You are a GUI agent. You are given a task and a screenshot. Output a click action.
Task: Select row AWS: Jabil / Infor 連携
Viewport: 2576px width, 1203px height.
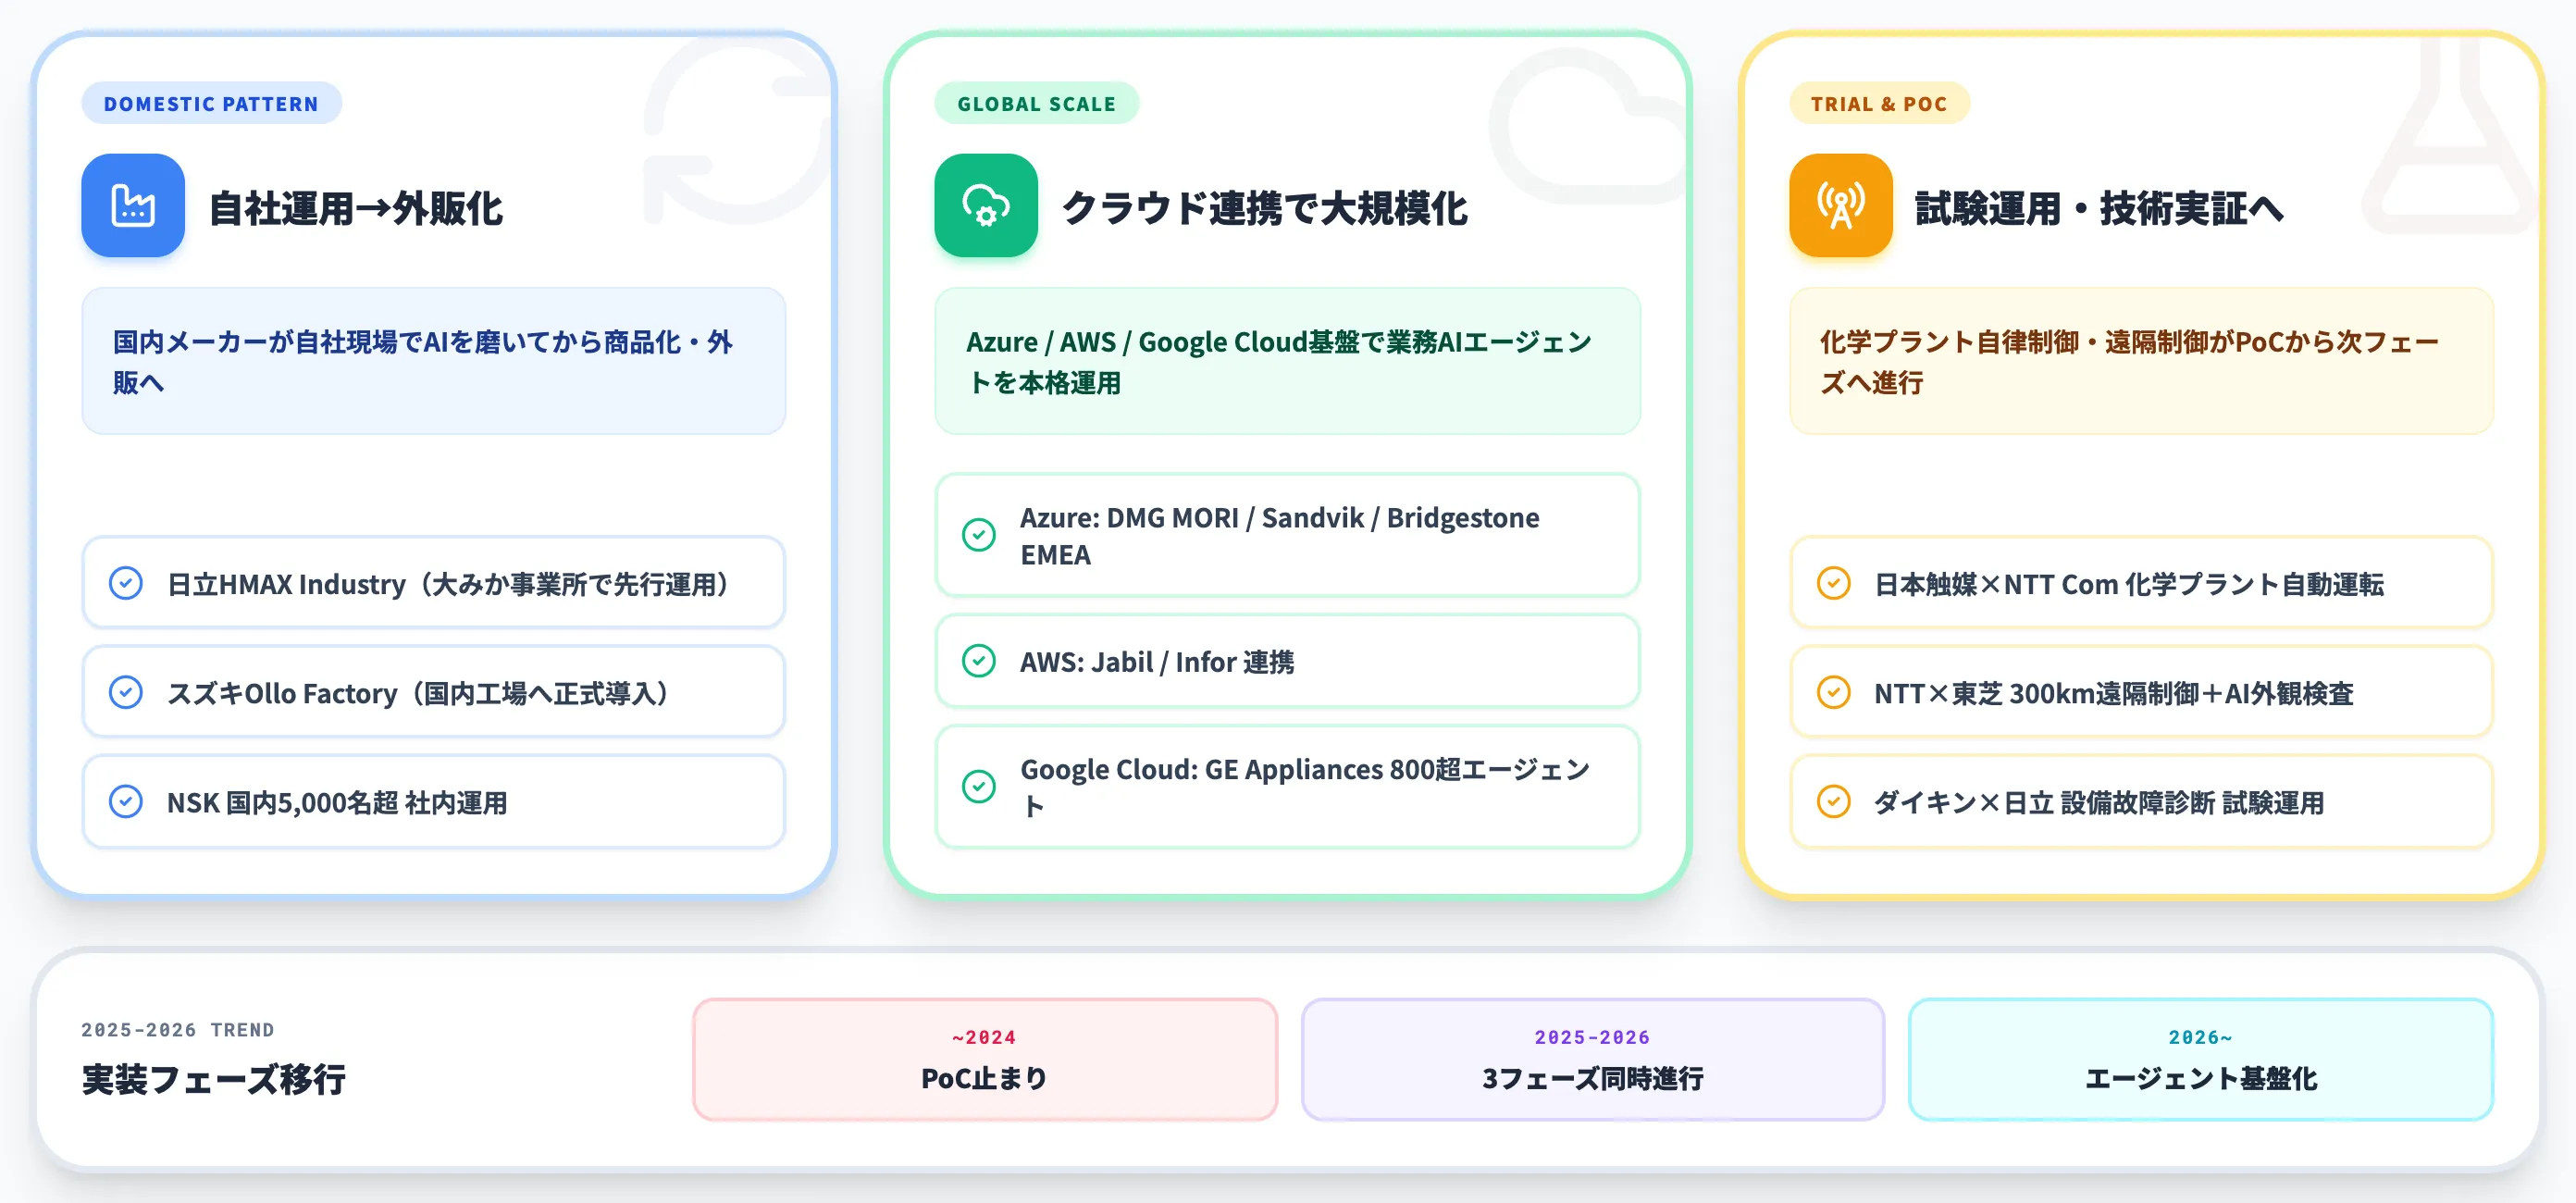[1287, 661]
